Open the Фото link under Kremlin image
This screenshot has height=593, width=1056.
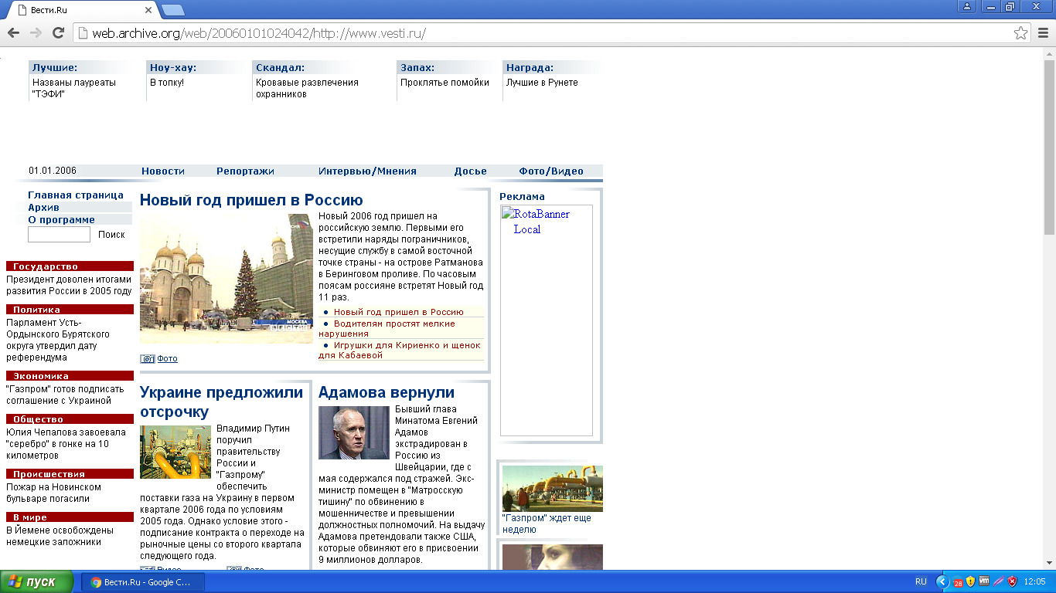(x=167, y=359)
